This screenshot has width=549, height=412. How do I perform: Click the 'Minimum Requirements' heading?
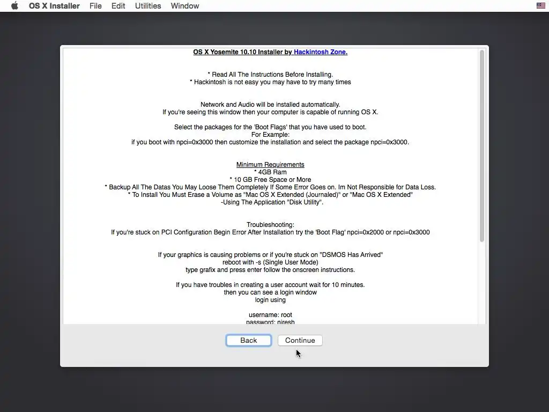click(270, 165)
